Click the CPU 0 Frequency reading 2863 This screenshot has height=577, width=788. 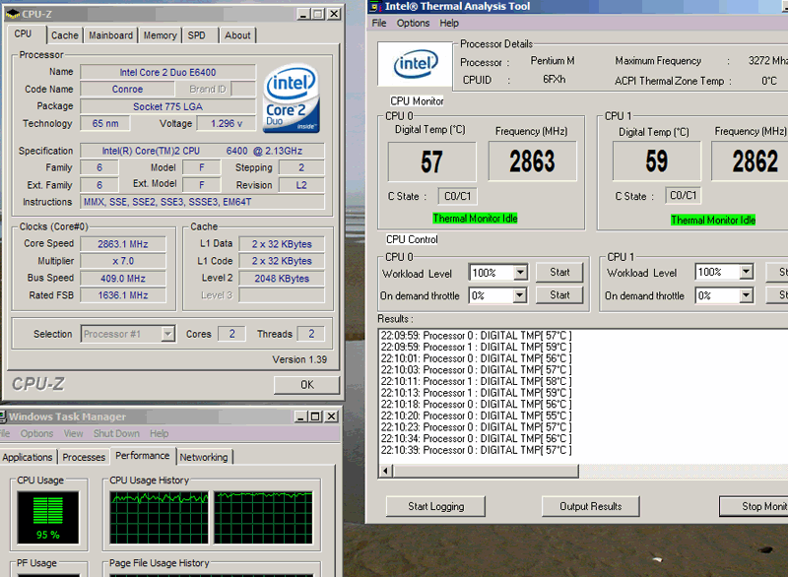532,160
